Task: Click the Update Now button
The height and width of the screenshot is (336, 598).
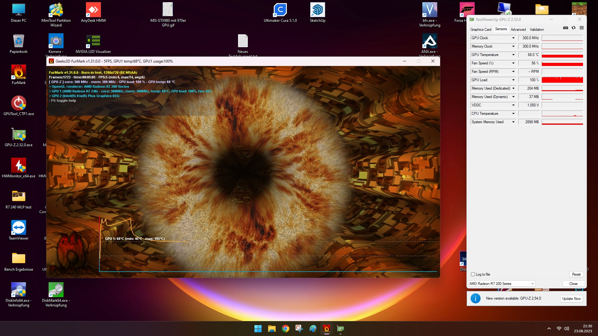Action: 571,299
